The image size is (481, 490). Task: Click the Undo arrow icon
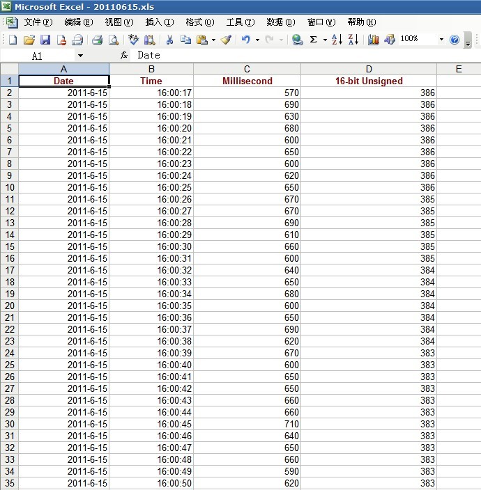click(246, 40)
